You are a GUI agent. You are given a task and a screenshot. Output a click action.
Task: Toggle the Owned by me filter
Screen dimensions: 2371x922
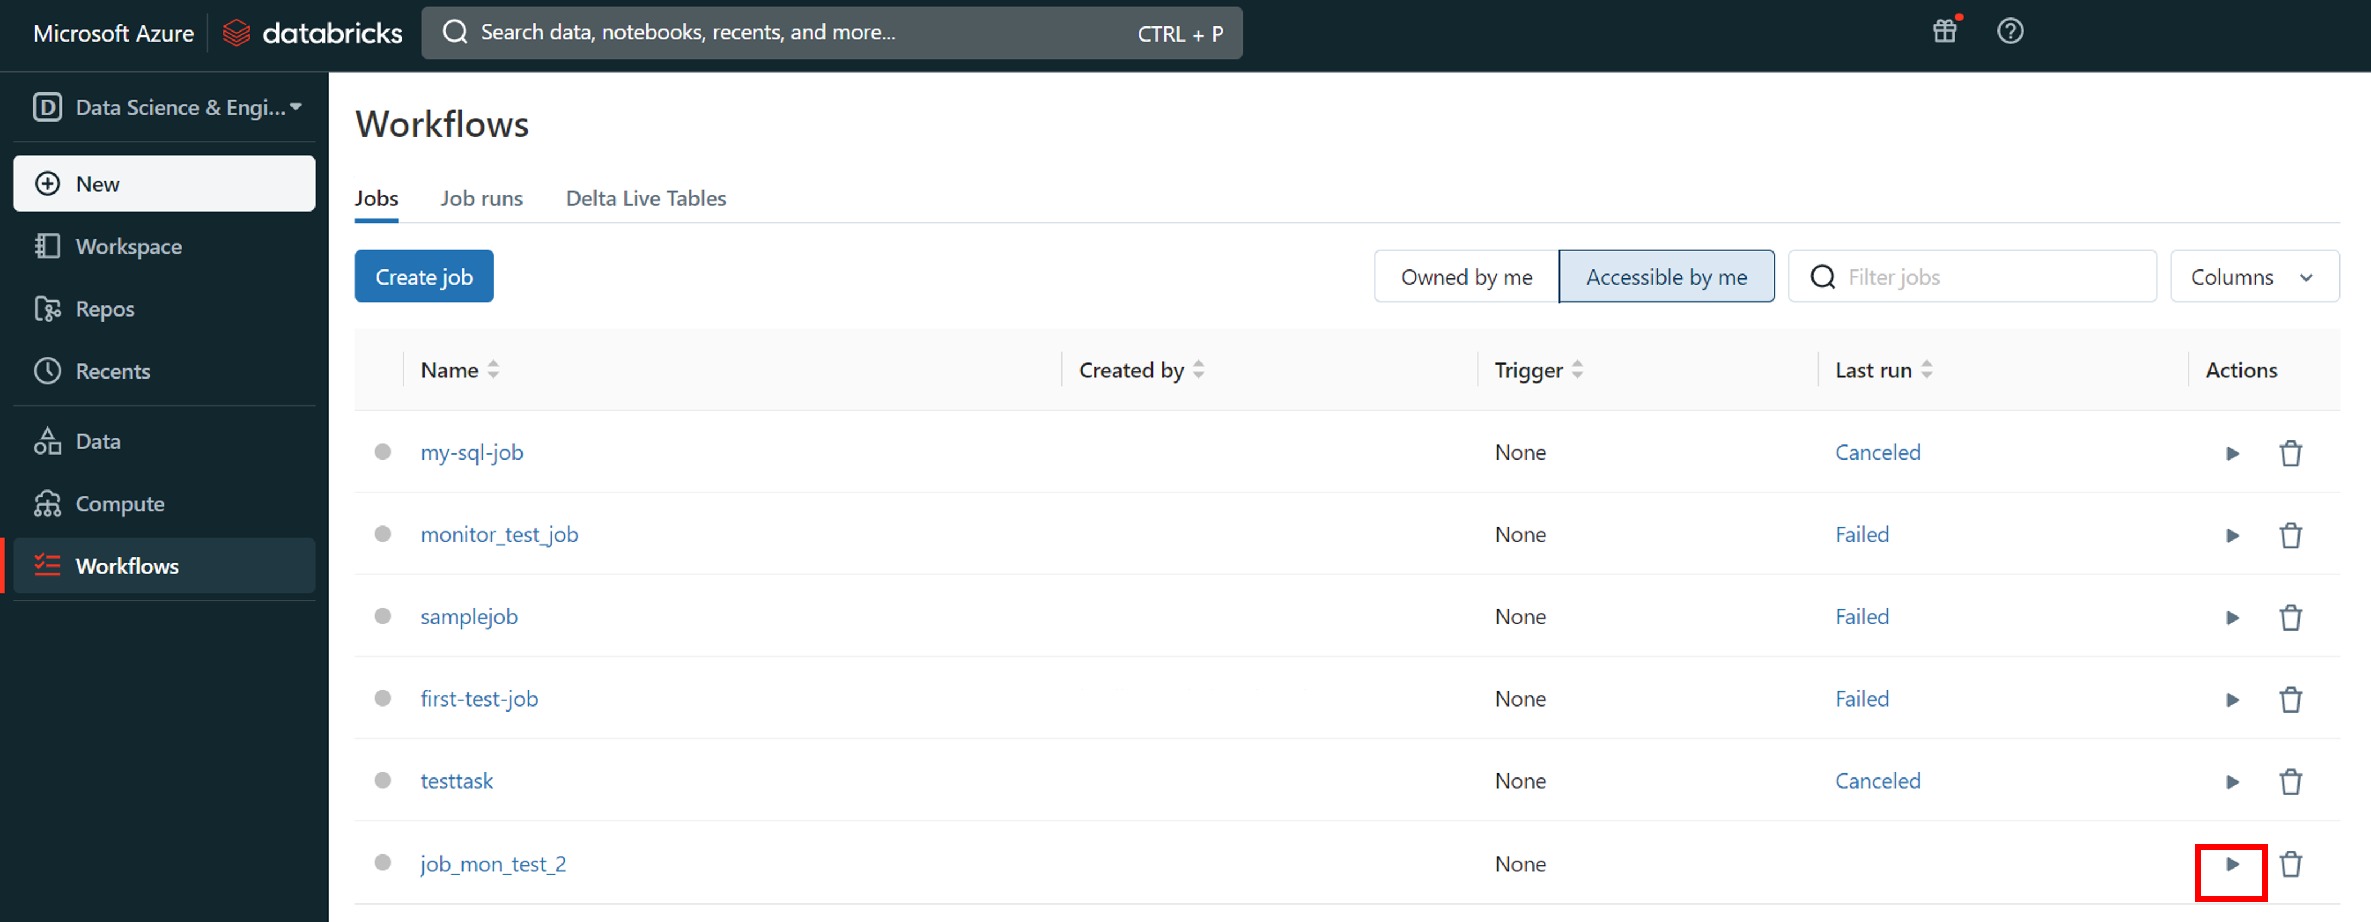(x=1465, y=277)
